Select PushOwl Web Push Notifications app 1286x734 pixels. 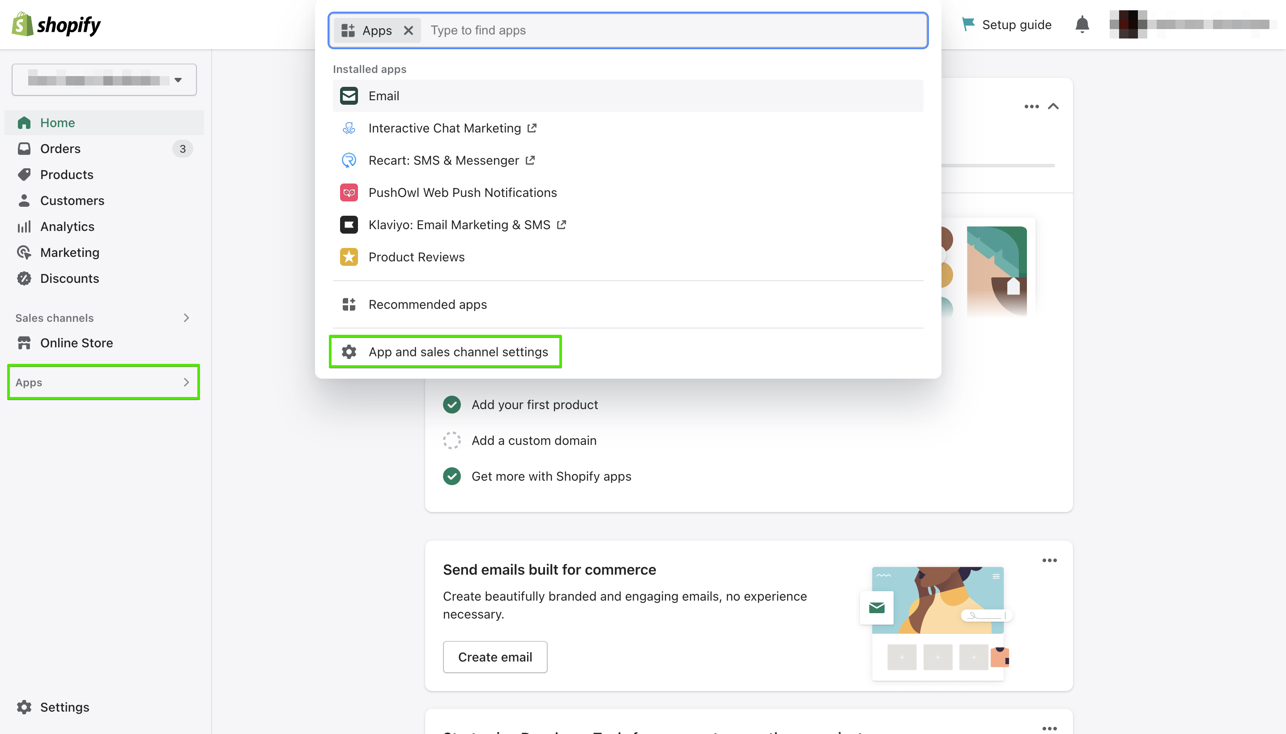point(628,192)
